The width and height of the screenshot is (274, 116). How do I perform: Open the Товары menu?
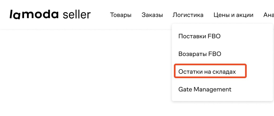121,15
